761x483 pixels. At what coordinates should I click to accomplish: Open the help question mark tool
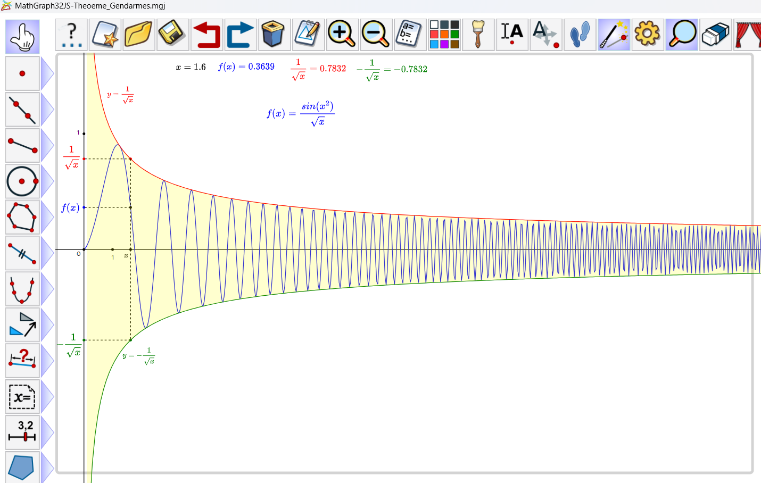click(x=71, y=35)
